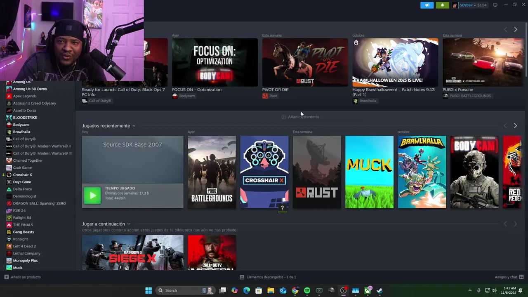Open Happy Brawlhalloween patch notes link
Image resolution: width=528 pixels, height=297 pixels.
[394, 92]
